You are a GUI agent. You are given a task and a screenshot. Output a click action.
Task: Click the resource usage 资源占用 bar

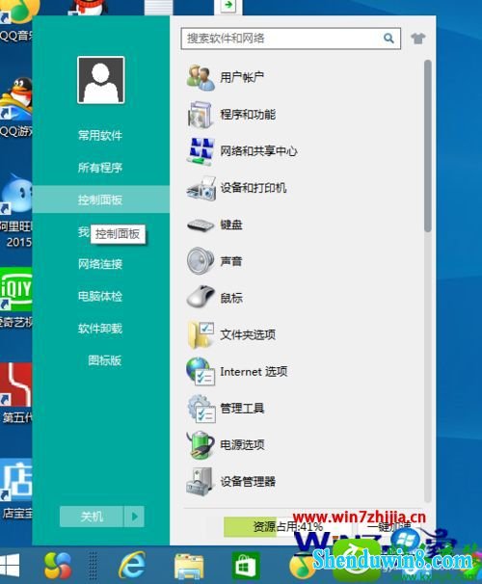(x=287, y=526)
